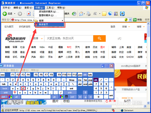
Task: Toggle the right ctrl key
Action: 73,97
